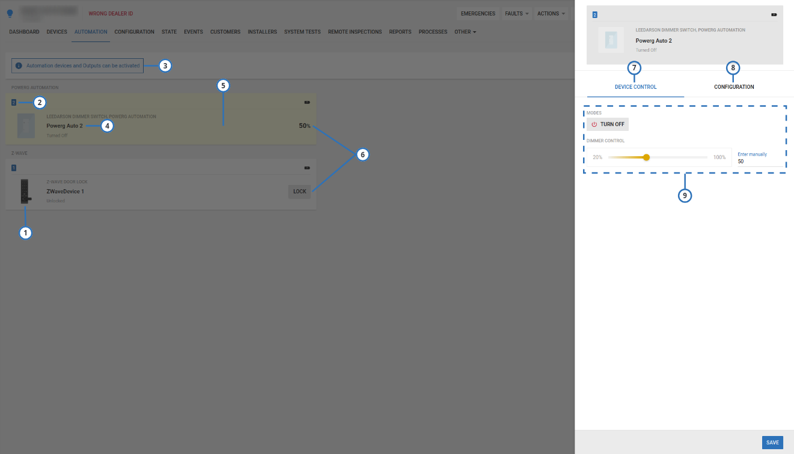Open the DEVICES navigation item

(56, 32)
